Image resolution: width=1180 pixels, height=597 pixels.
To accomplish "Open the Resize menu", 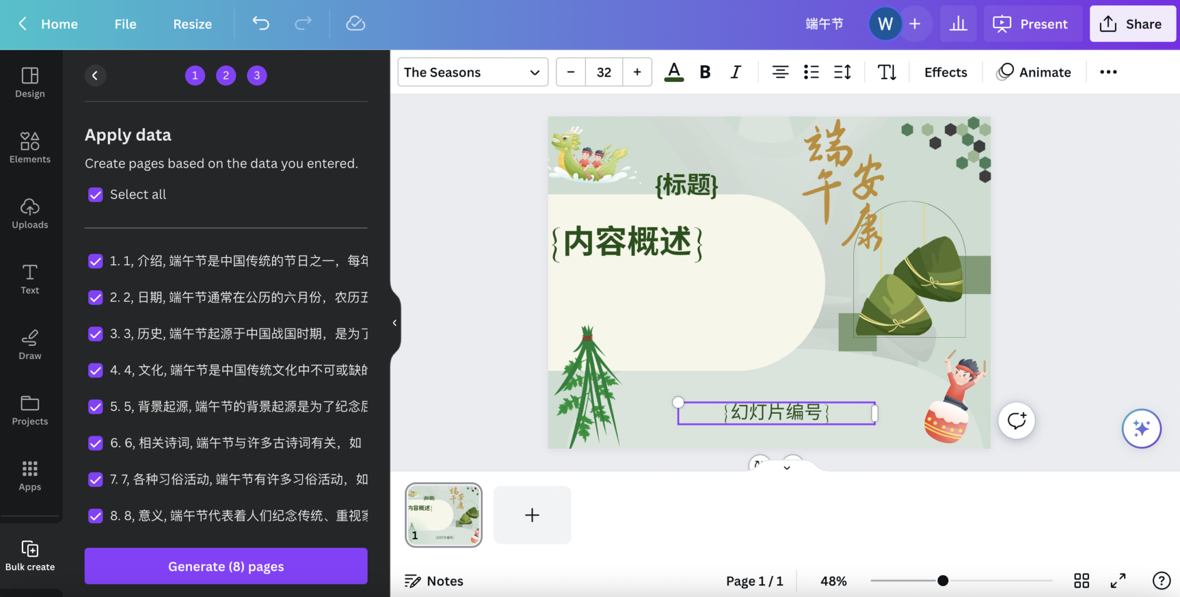I will (192, 24).
